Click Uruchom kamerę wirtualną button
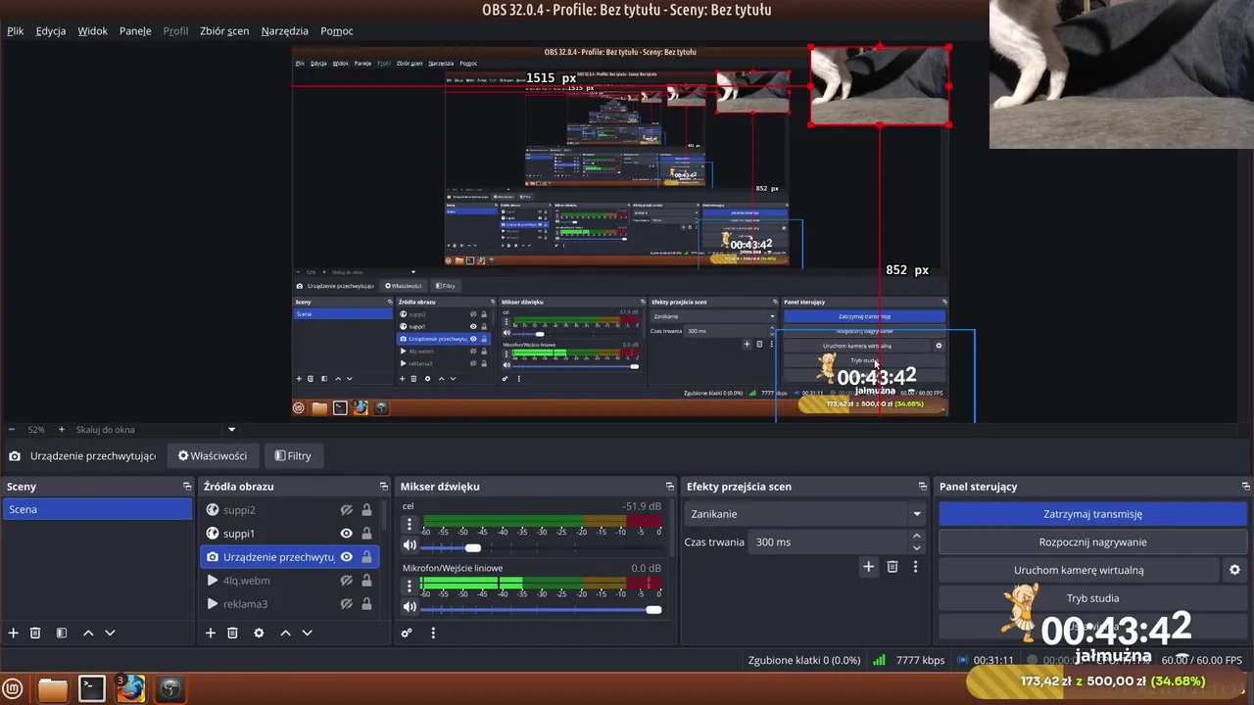The width and height of the screenshot is (1254, 705). pos(1079,570)
